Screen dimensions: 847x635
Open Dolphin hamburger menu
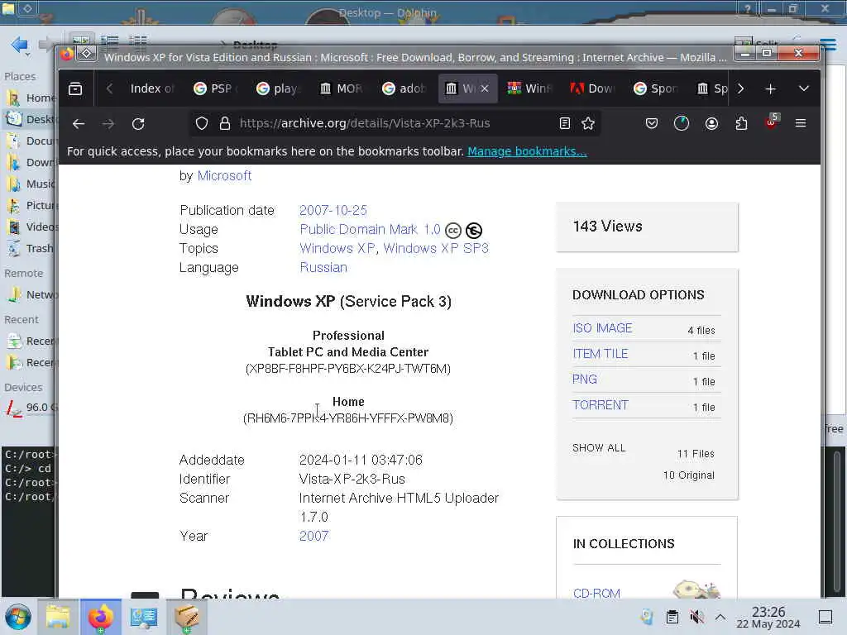pos(828,44)
